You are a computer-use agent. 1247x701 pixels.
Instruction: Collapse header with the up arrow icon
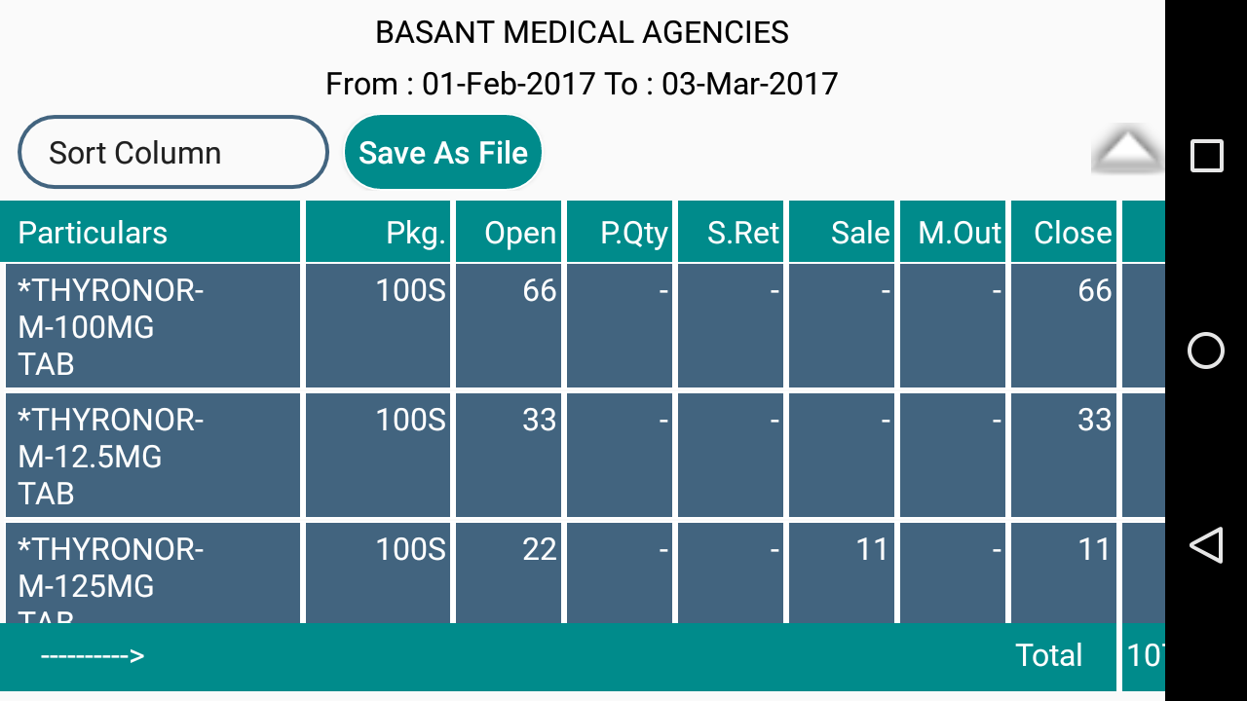coord(1127,151)
